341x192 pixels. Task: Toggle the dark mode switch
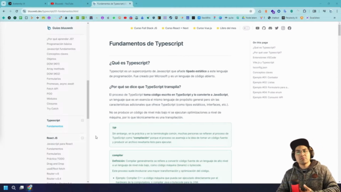click(246, 28)
